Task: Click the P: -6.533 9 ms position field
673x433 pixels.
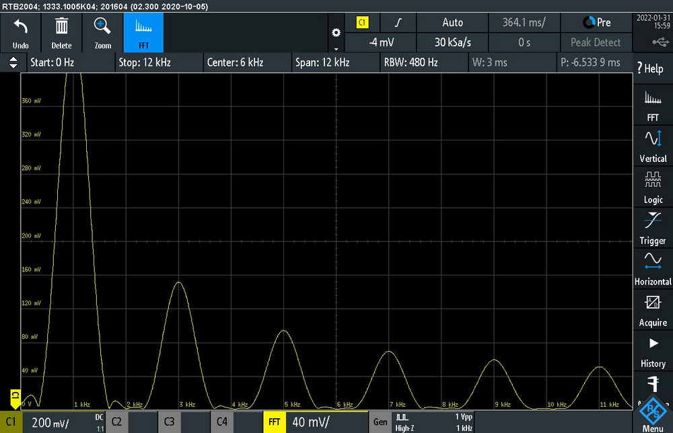Action: 595,63
